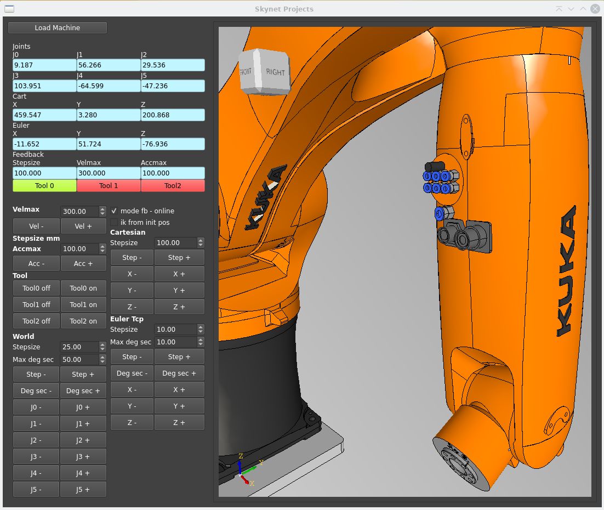Jog joint J1 - button
This screenshot has height=510, width=604.
(x=36, y=424)
